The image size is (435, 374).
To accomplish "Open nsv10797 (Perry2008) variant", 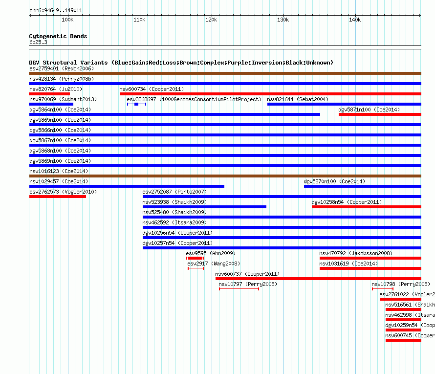I will click(248, 284).
